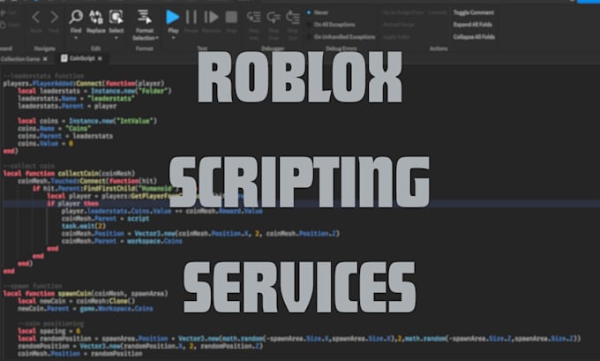The width and height of the screenshot is (600, 361).
Task: Click the 'coinMesh.Position = randomPosition' line
Action: [x=80, y=354]
